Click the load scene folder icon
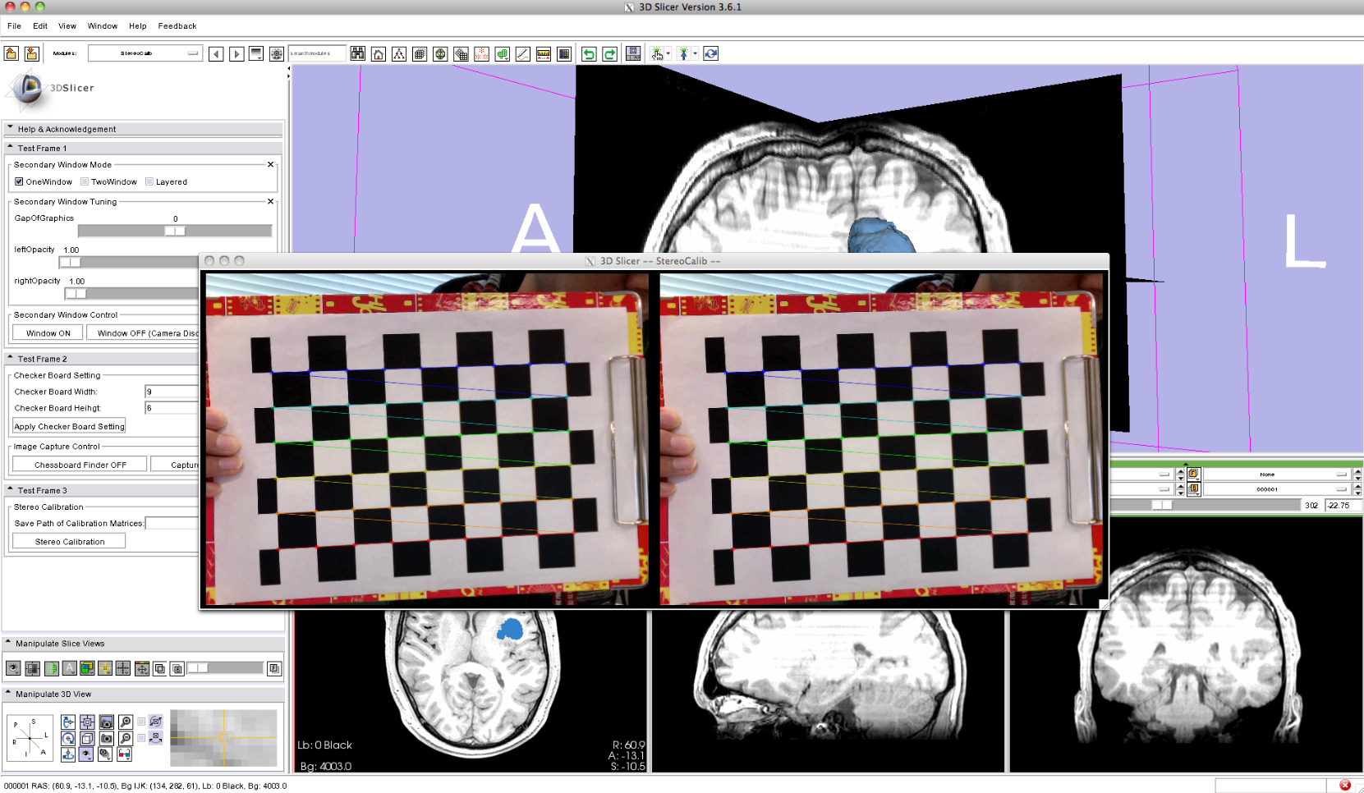The height and width of the screenshot is (793, 1364). (11, 54)
